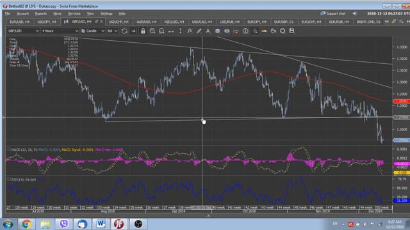Close the GBP/USD, H4 chart tab
The height and width of the screenshot is (230, 410).
[101, 22]
